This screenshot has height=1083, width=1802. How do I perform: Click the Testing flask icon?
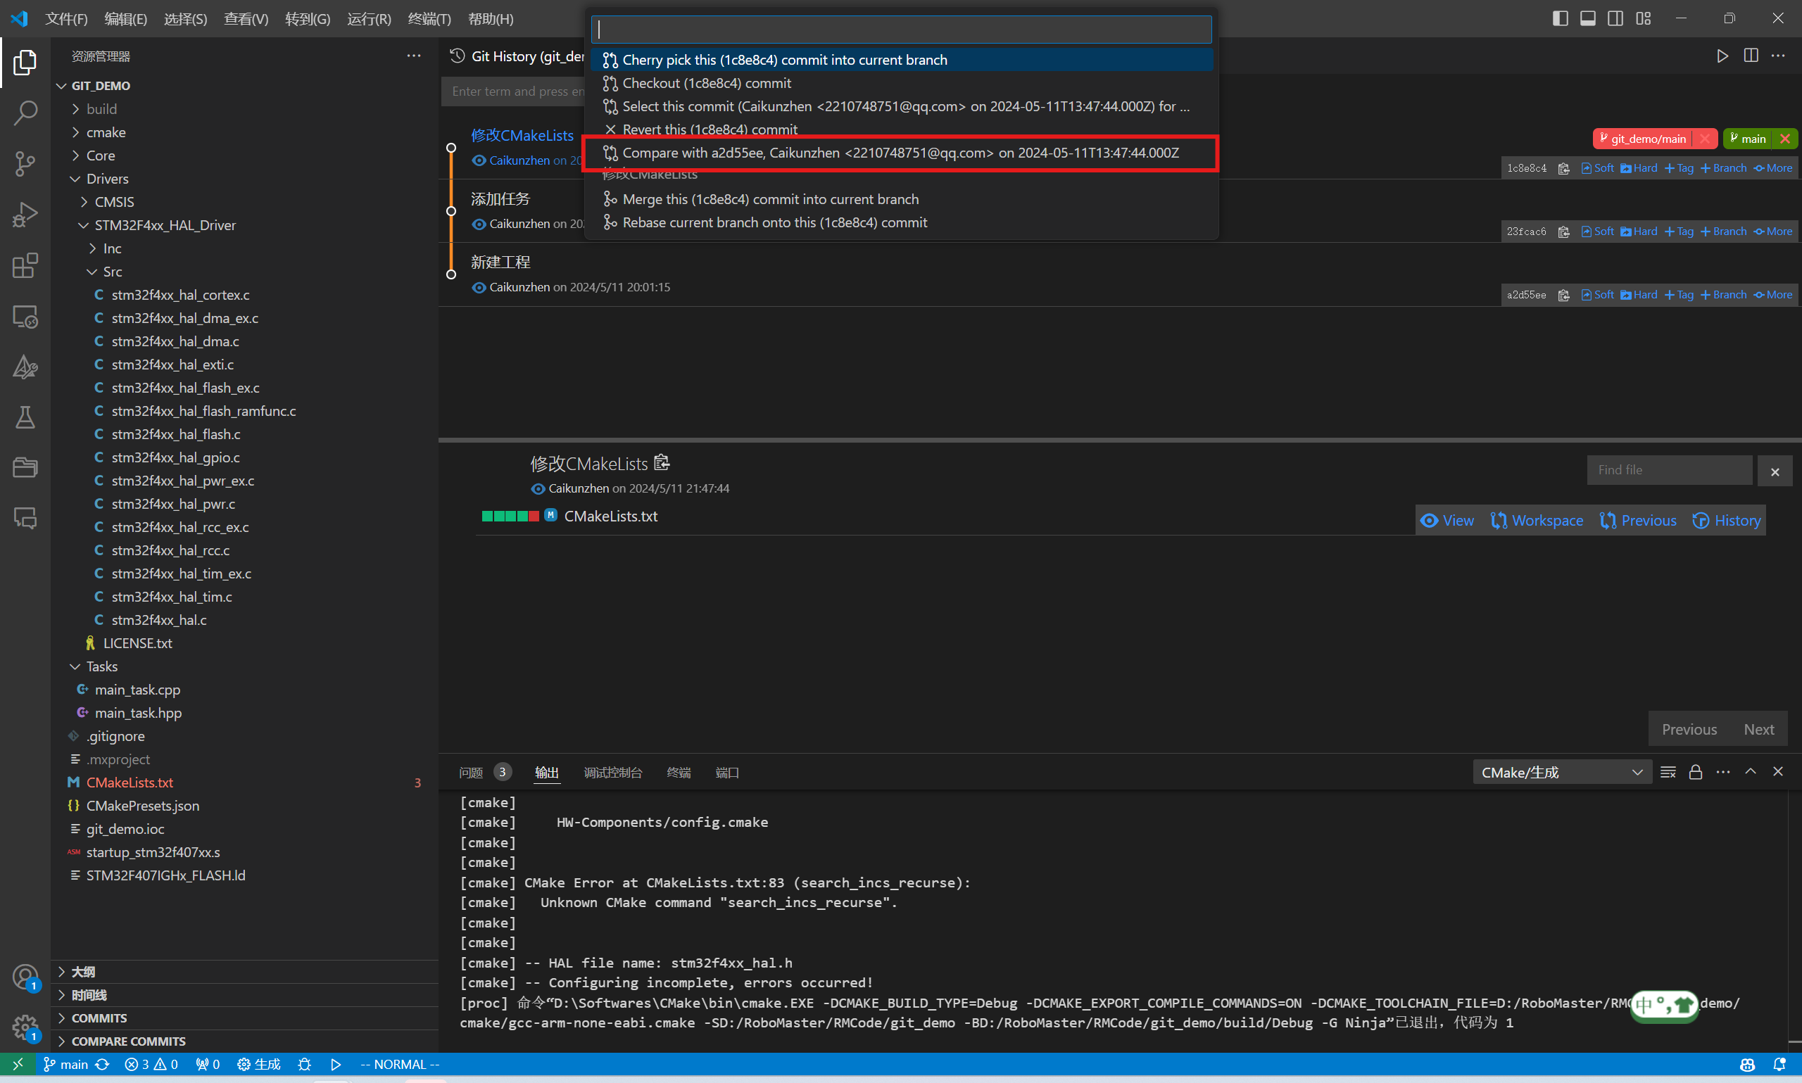click(x=25, y=417)
